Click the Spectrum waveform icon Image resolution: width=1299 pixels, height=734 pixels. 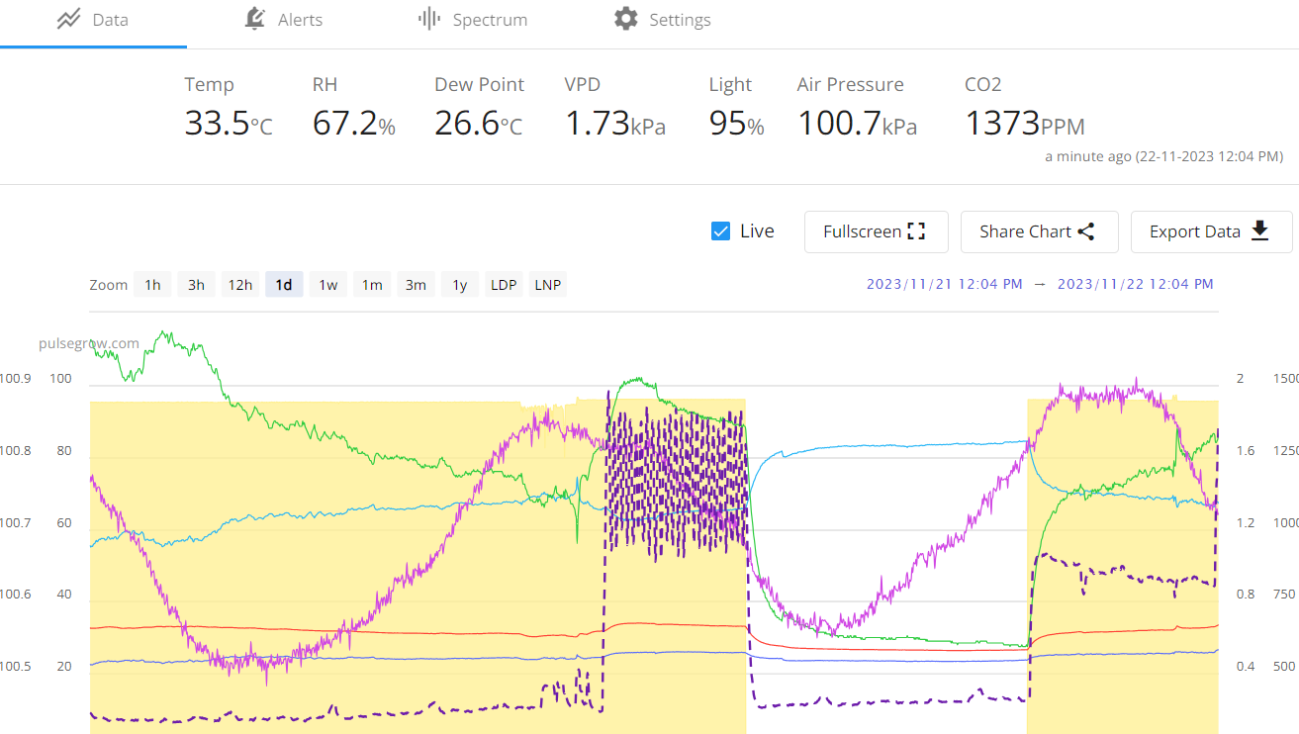pyautogui.click(x=429, y=19)
